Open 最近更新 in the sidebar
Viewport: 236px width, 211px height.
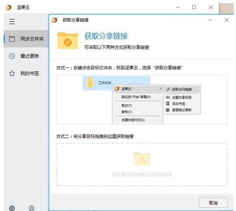pos(26,56)
